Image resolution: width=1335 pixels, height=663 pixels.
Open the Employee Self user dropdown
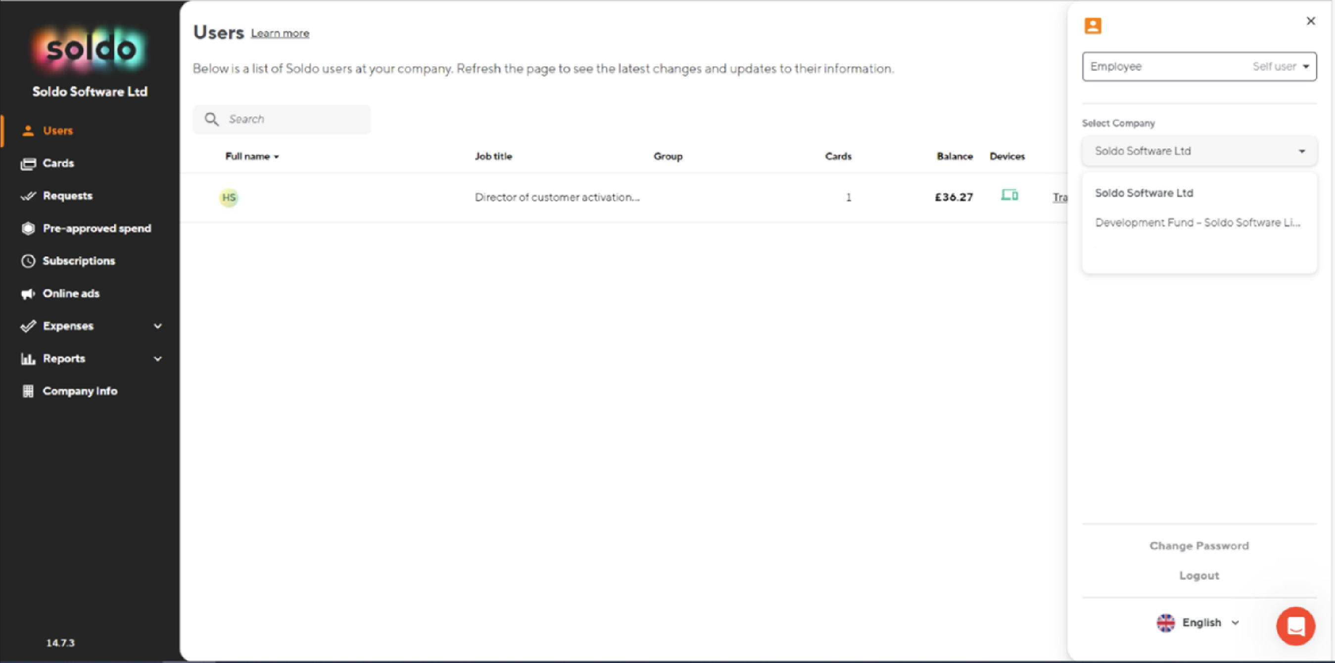(1199, 66)
